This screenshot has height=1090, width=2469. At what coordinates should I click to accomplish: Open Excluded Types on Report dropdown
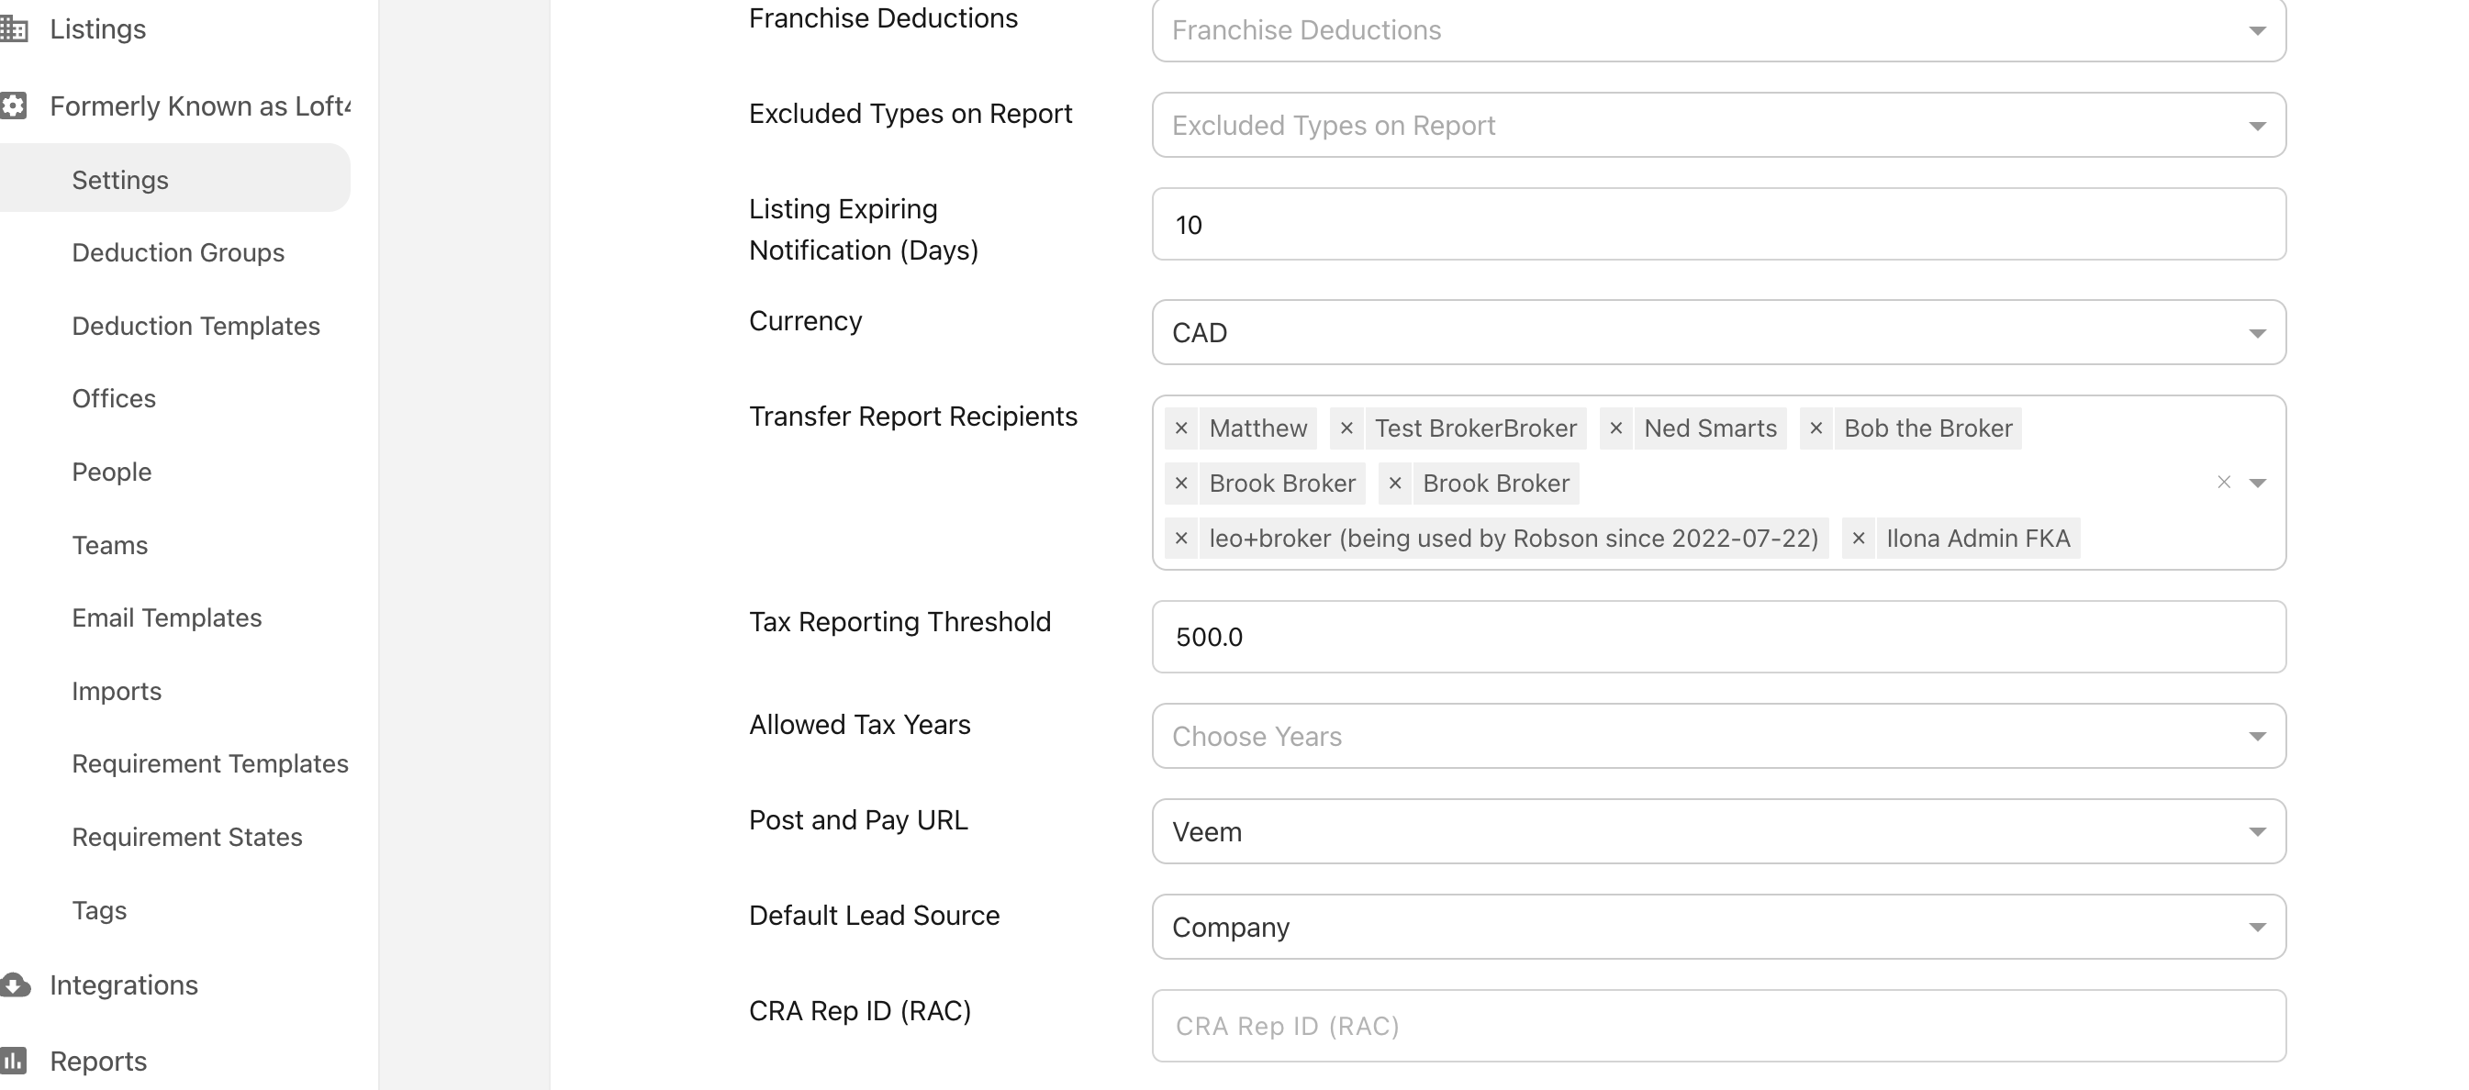(1718, 126)
